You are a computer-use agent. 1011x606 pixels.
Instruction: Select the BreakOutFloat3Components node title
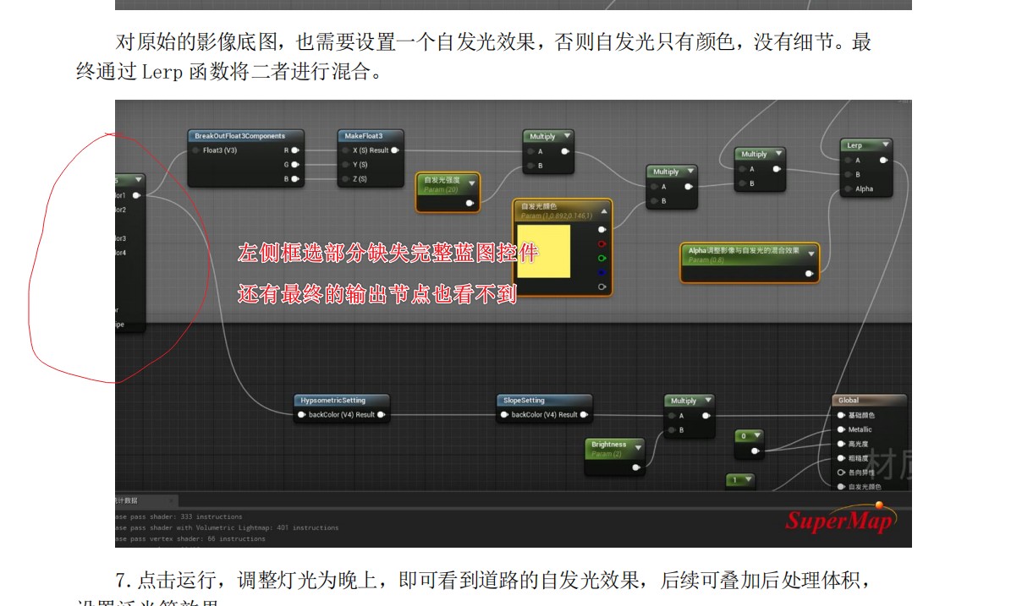(x=240, y=136)
